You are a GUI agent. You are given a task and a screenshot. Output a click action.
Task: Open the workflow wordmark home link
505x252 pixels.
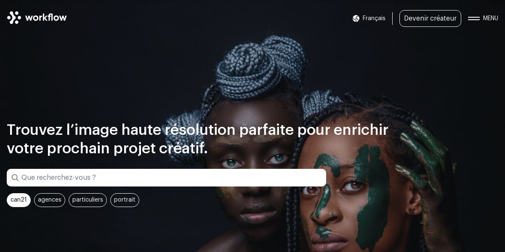tap(46, 18)
